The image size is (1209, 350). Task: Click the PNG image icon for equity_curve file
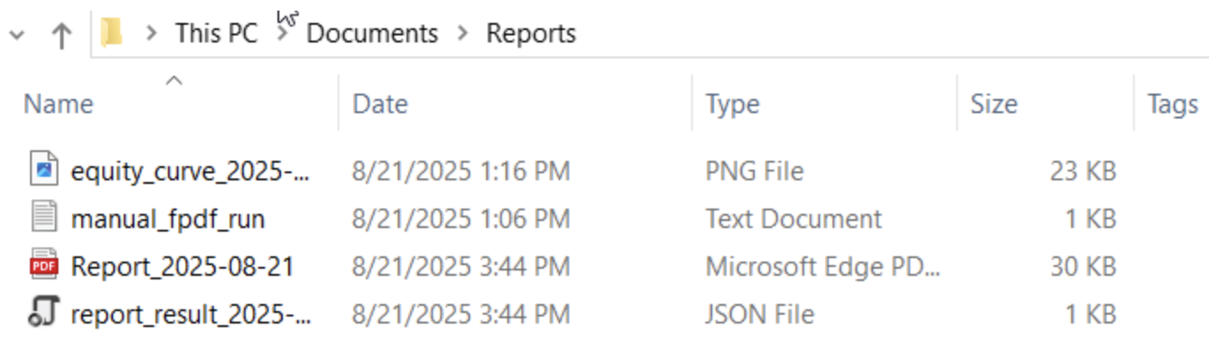tap(43, 170)
